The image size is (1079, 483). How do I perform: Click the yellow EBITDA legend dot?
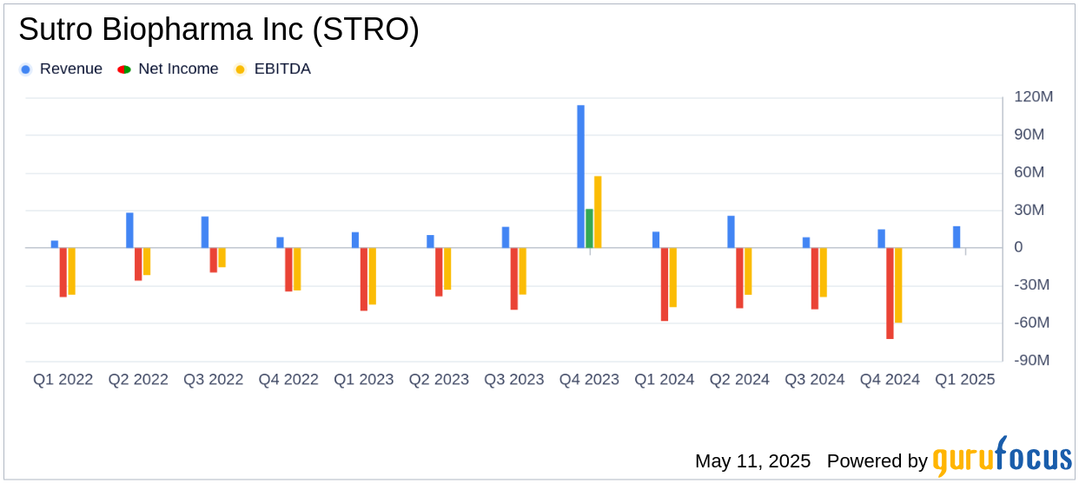pos(241,69)
